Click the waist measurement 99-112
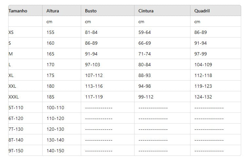250x164 pixels. (146, 97)
